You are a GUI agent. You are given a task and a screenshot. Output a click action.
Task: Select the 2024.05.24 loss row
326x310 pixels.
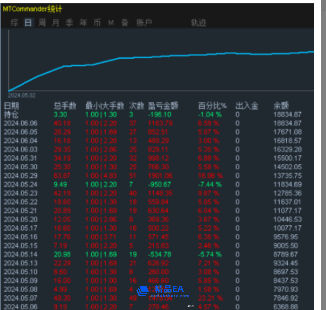[21, 184]
